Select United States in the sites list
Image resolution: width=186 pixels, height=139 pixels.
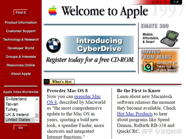coord(20,120)
